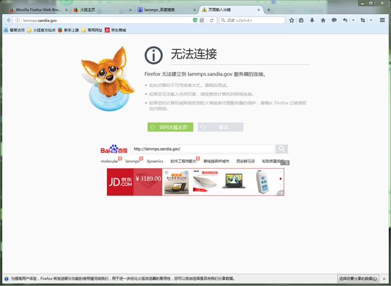The width and height of the screenshot is (391, 286).
Task: Open the Dell laptop ad thumbnail
Action: [x=176, y=182]
